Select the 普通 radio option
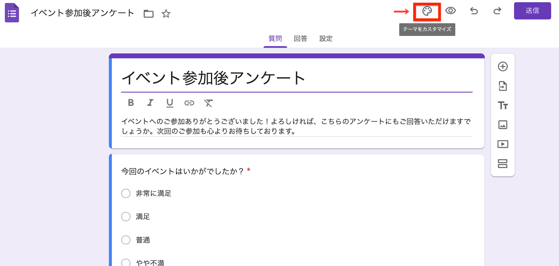This screenshot has width=559, height=266. coord(126,240)
